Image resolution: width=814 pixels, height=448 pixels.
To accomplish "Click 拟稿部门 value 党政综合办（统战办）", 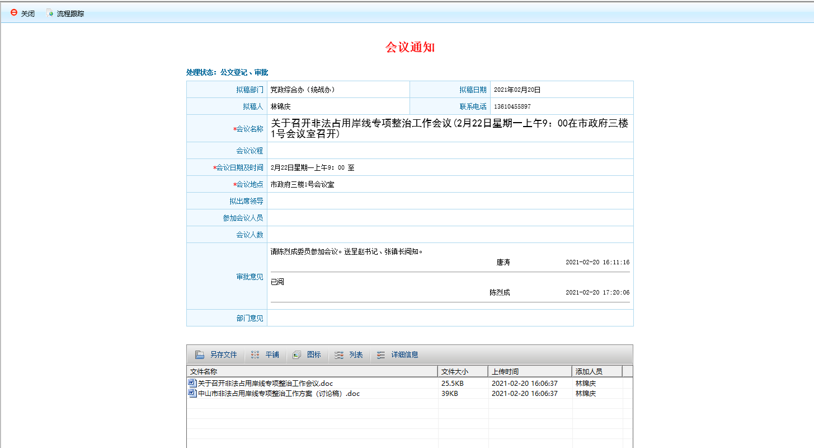I will (x=303, y=90).
